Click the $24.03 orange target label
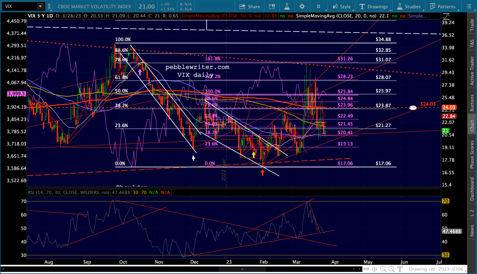 [428, 104]
